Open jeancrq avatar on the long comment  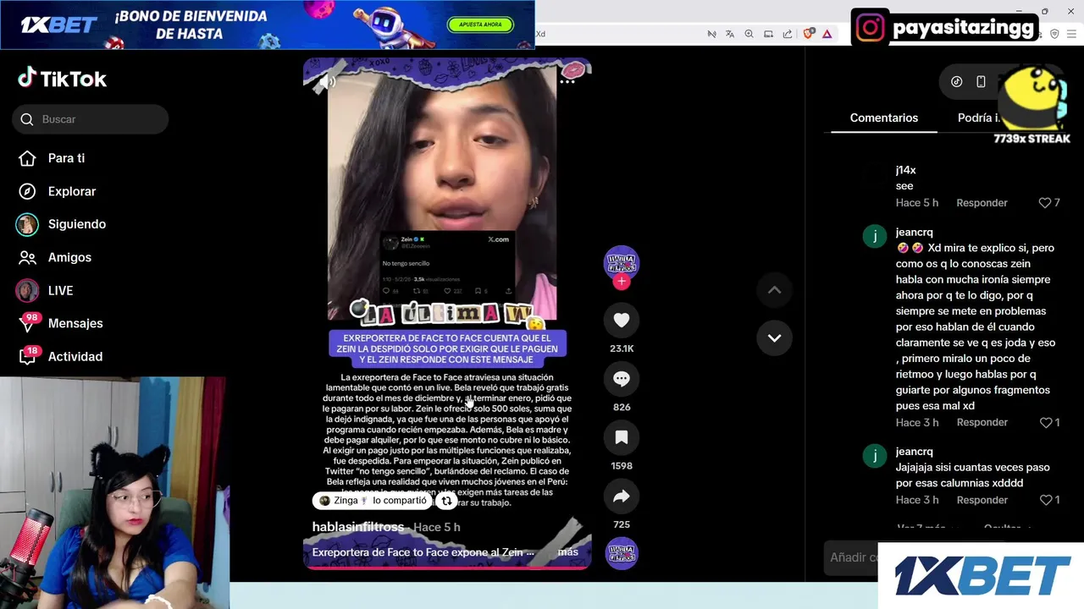click(x=874, y=236)
